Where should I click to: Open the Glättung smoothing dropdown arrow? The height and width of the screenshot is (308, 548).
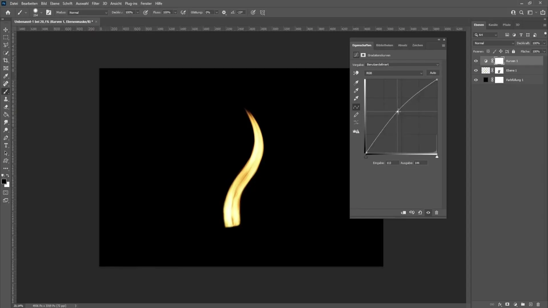point(217,13)
